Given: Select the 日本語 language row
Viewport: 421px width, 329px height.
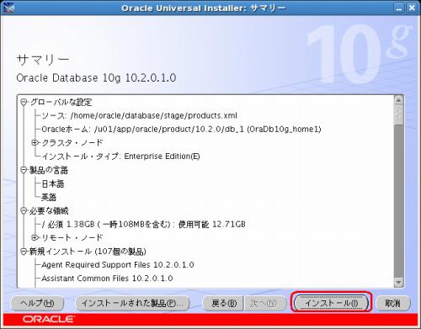Looking at the screenshot, I should 53,183.
